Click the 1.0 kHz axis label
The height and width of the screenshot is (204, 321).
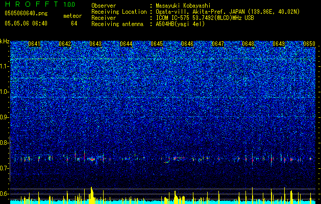pyautogui.click(x=5, y=92)
